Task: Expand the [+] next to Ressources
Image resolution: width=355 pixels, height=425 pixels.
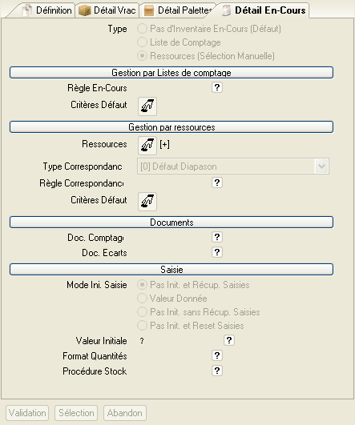Action: pyautogui.click(x=164, y=144)
